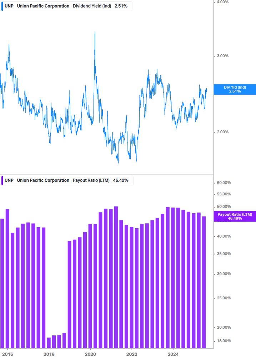Click the 50.00% payout axis label
256x359 pixels.
[224, 206]
